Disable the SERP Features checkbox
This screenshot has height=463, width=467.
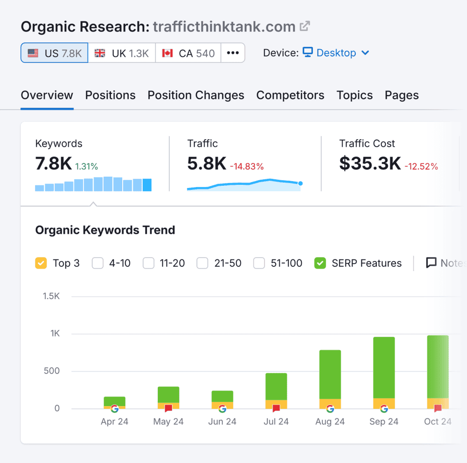(x=320, y=263)
